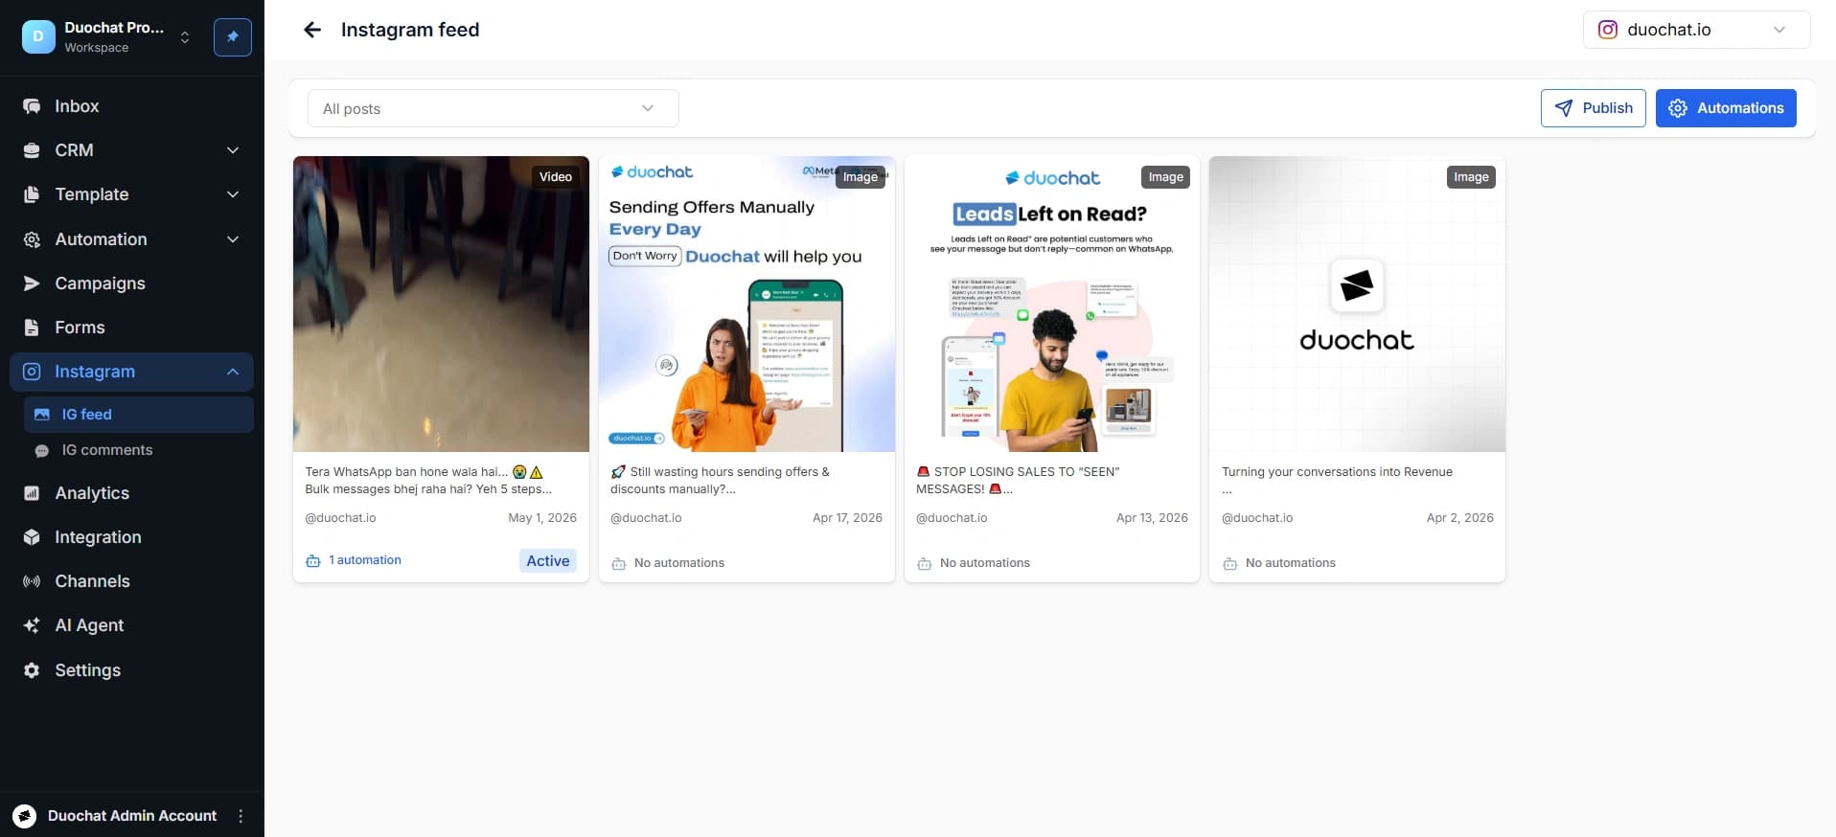This screenshot has height=837, width=1836.
Task: Click the AI Agent sparkle icon
Action: click(32, 625)
